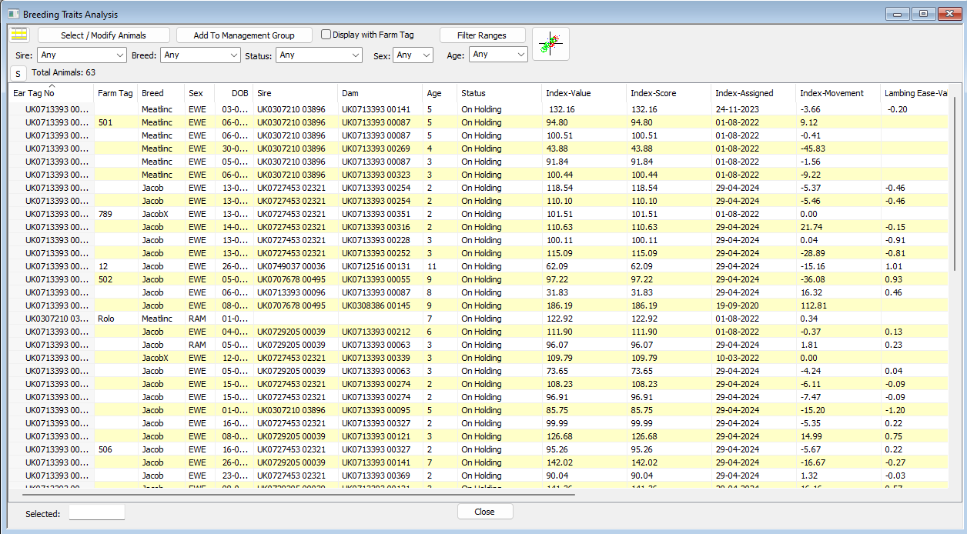Click lambing ease value 1.01
Image resolution: width=967 pixels, height=534 pixels.
914,266
